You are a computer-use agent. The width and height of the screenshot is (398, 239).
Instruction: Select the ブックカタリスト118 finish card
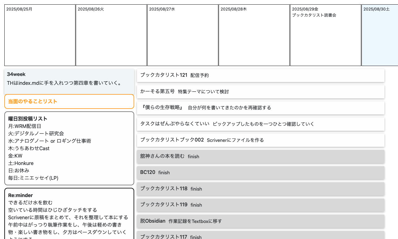tap(261, 189)
